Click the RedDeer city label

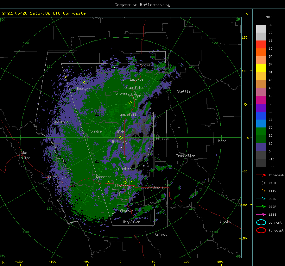pyautogui.click(x=134, y=96)
